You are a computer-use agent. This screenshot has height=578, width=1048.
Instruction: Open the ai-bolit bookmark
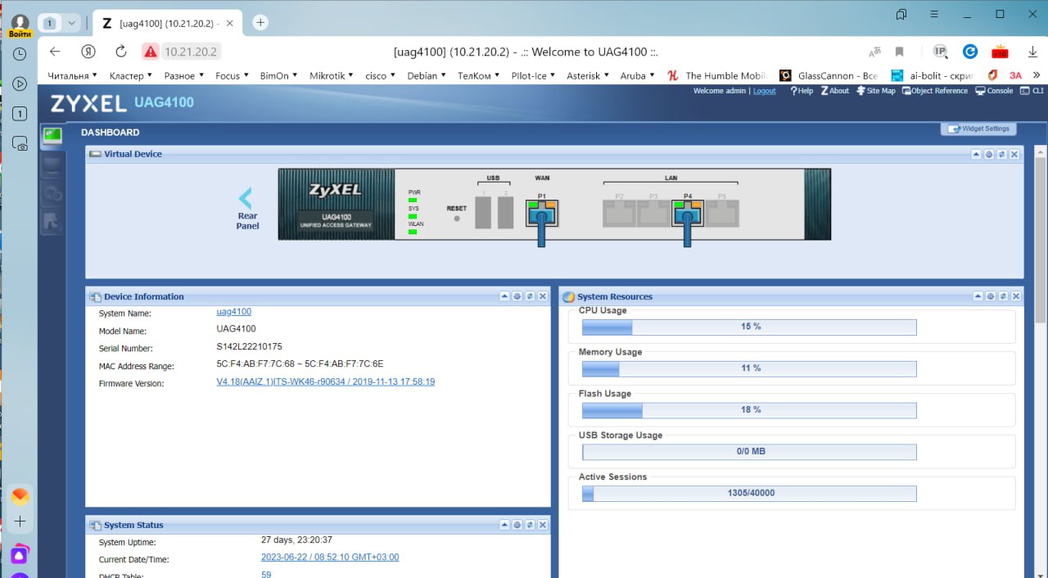click(x=932, y=75)
